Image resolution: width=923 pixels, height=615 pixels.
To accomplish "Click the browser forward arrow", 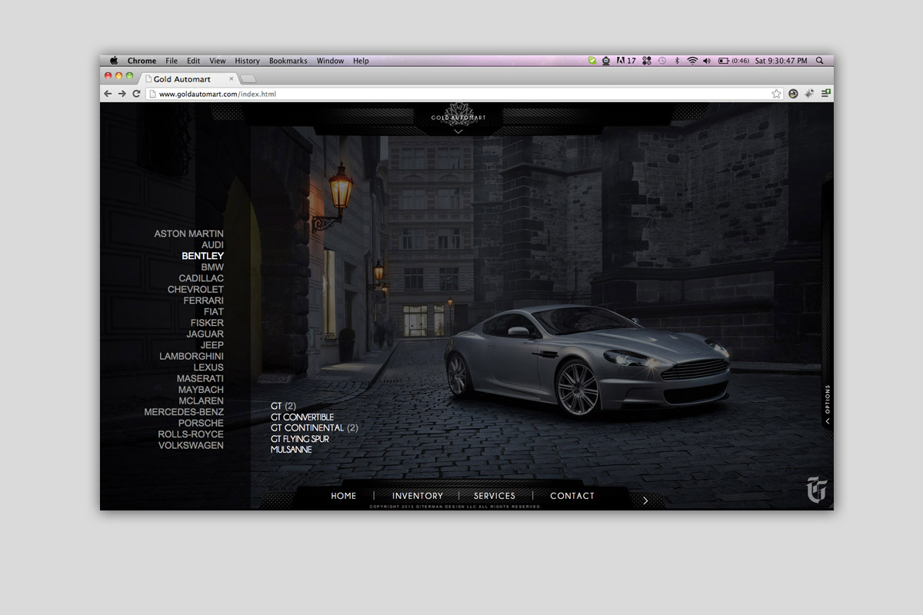I will click(x=122, y=94).
